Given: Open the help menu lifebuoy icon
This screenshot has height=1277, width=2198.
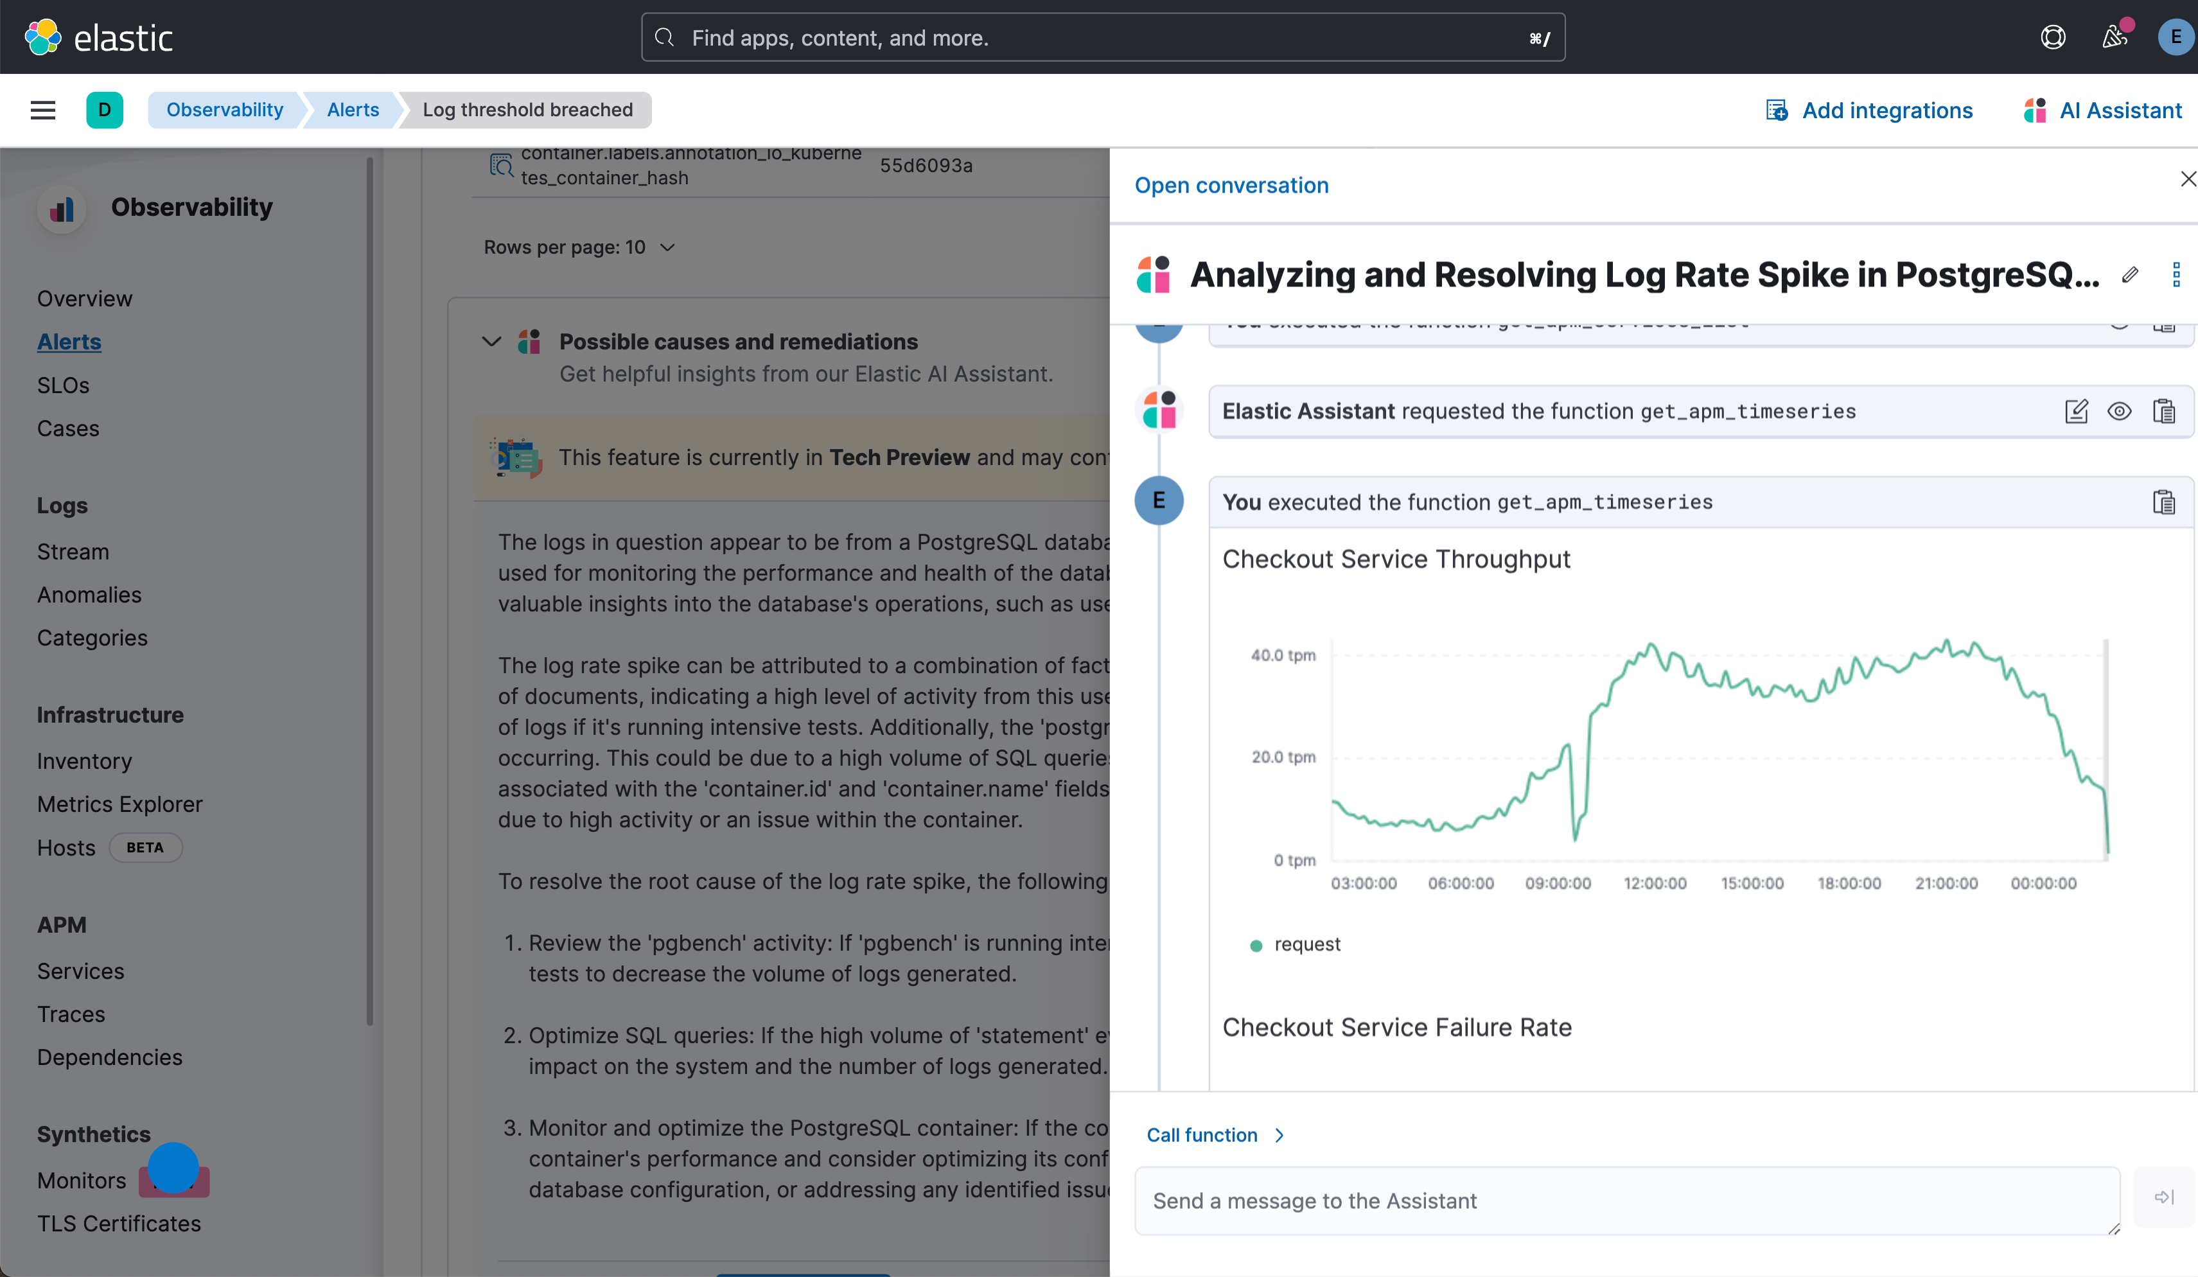Looking at the screenshot, I should [x=2052, y=37].
